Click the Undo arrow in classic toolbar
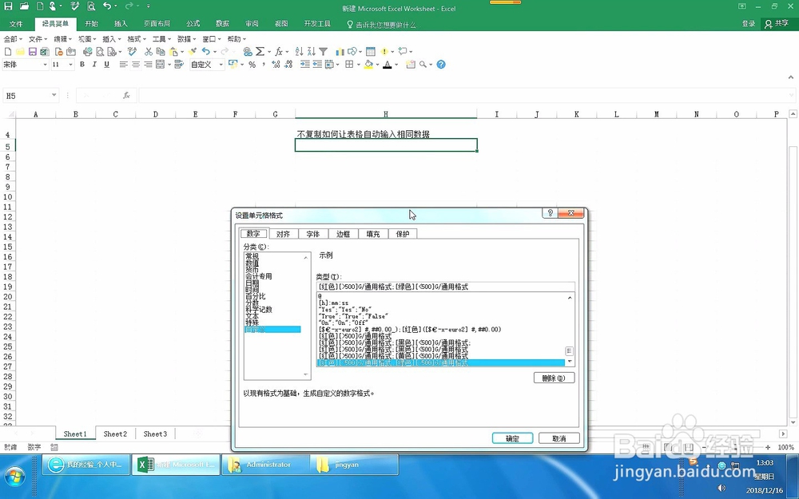Image resolution: width=799 pixels, height=499 pixels. click(x=205, y=51)
